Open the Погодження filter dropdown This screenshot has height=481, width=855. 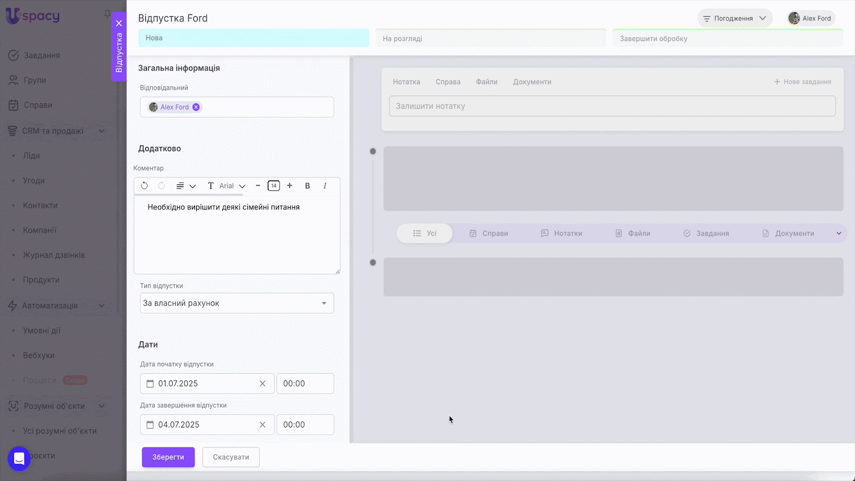click(x=734, y=18)
